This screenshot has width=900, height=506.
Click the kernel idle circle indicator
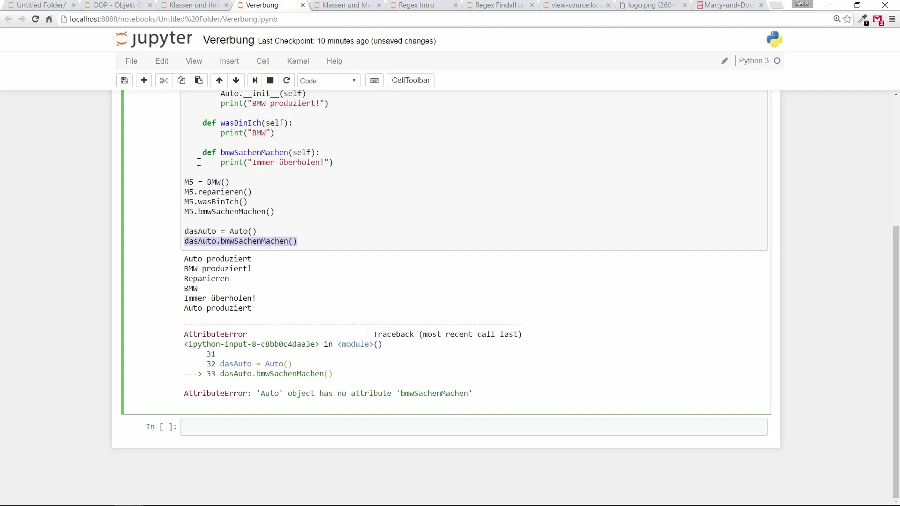point(777,61)
